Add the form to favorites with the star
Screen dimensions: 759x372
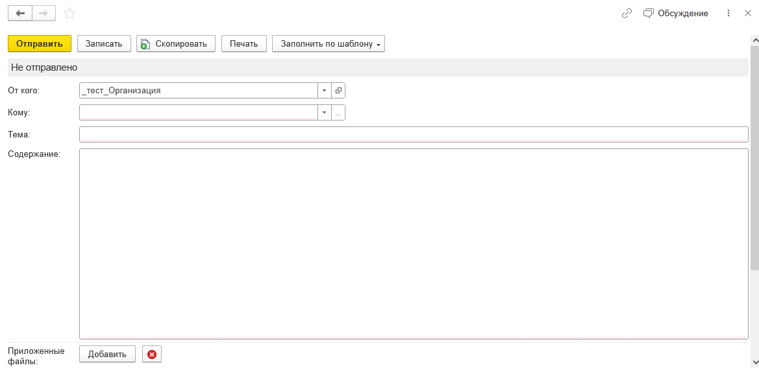[x=69, y=13]
